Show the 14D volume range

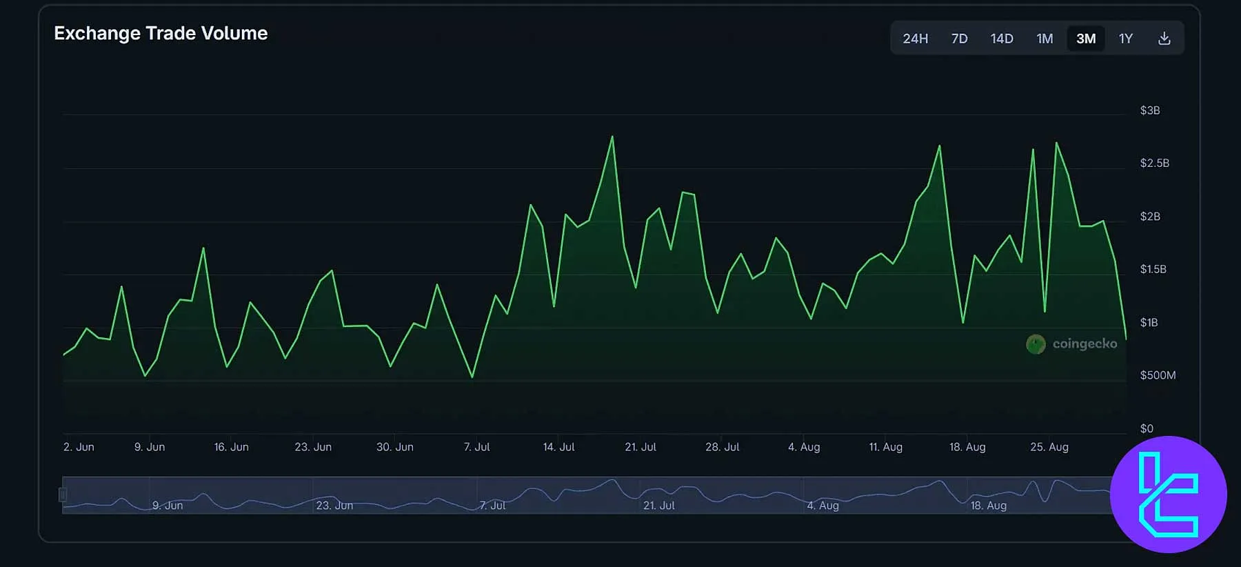[x=1001, y=39]
